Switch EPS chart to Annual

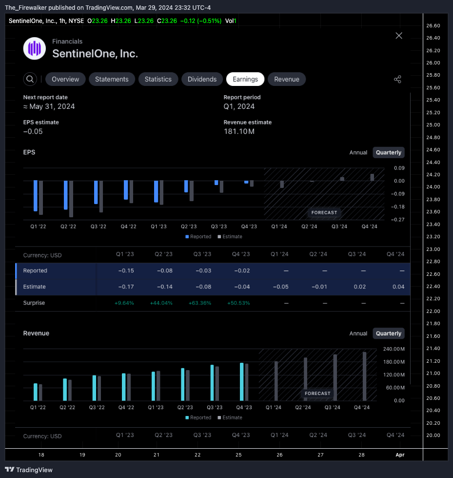tap(358, 152)
